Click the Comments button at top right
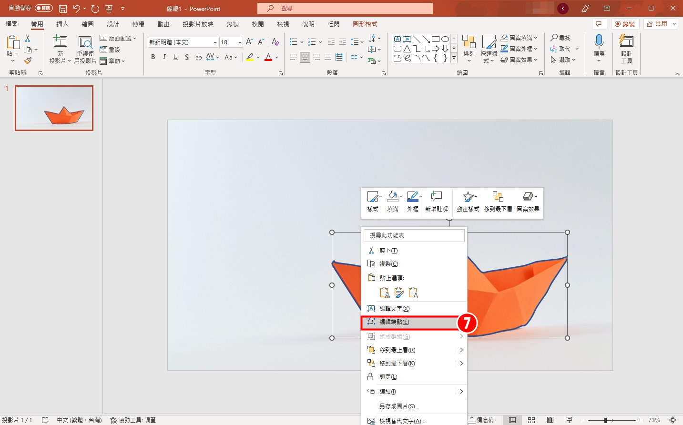The height and width of the screenshot is (425, 683). [599, 24]
